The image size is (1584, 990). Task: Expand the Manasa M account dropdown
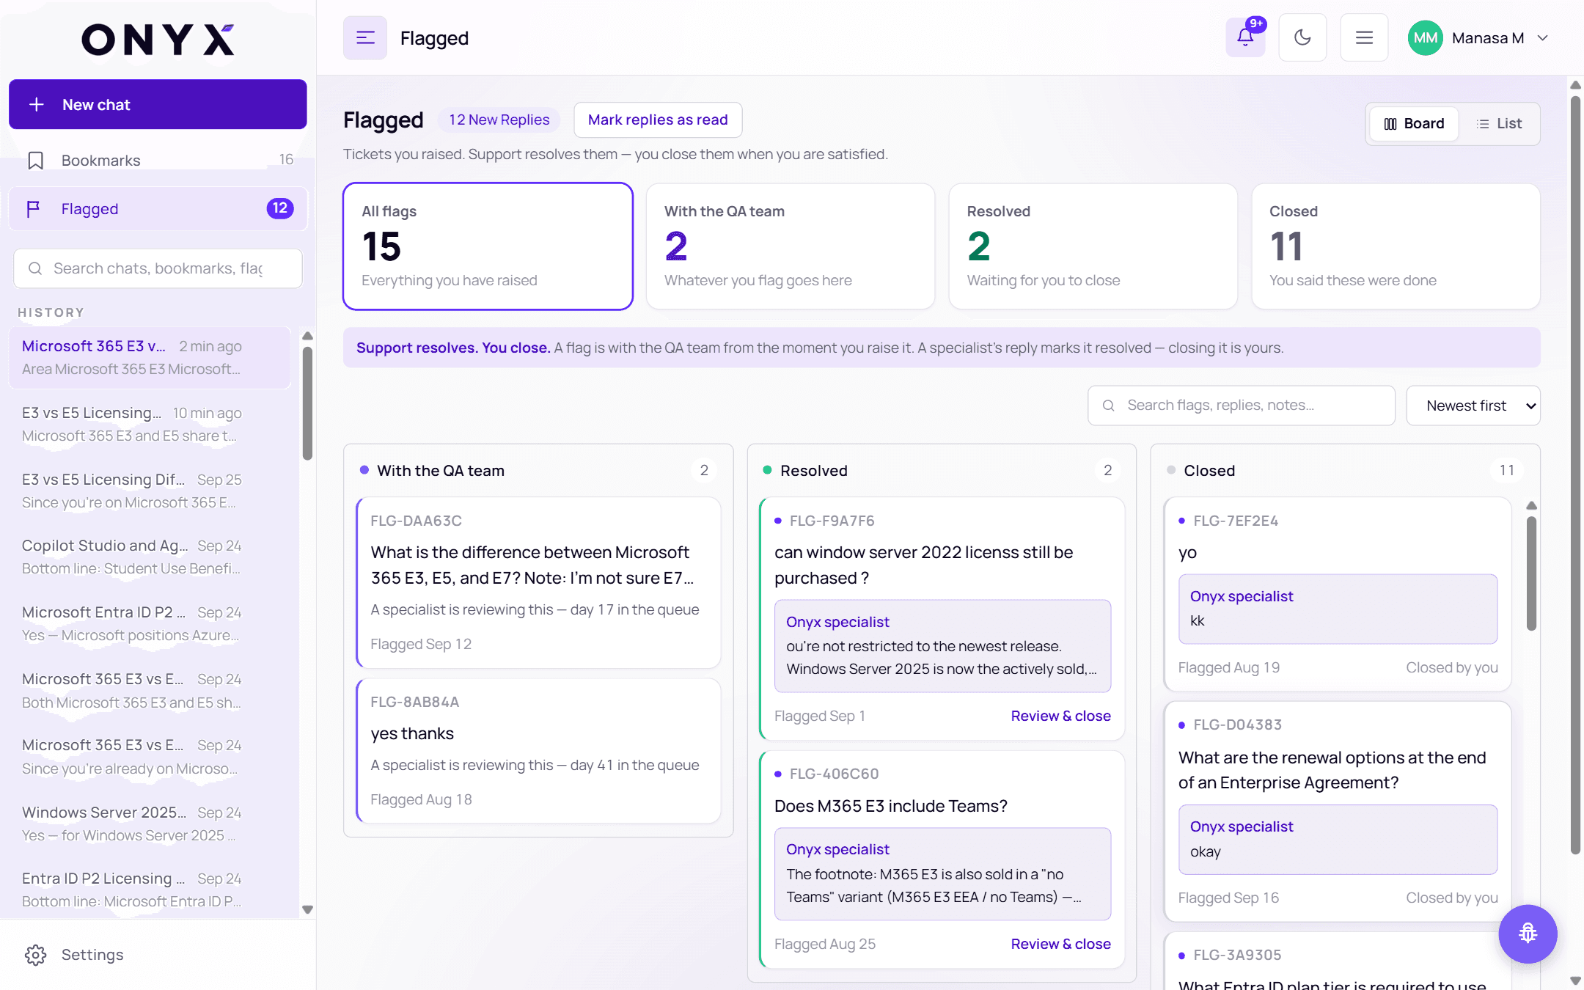pyautogui.click(x=1543, y=38)
